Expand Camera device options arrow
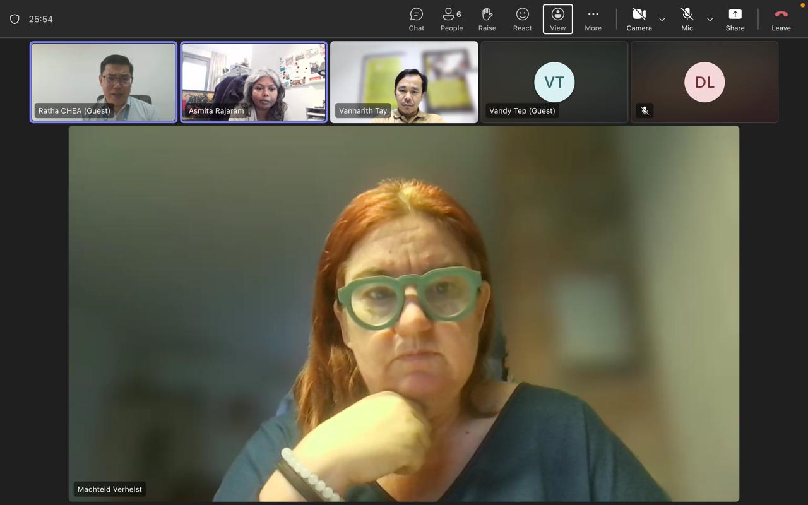Viewport: 808px width, 505px height. click(x=662, y=20)
